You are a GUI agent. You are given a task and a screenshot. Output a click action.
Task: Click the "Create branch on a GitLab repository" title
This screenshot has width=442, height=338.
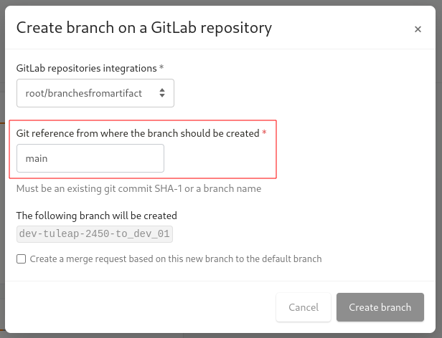144,28
